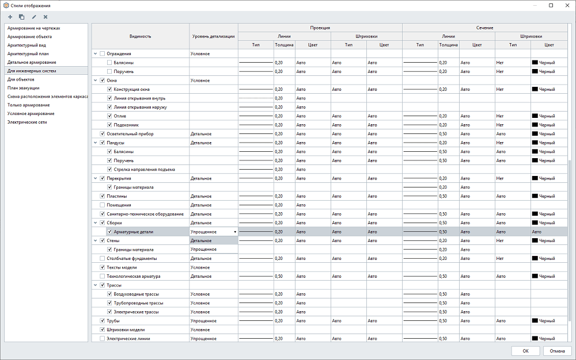Tick the Помещения checkbox
The width and height of the screenshot is (576, 360).
(x=103, y=205)
